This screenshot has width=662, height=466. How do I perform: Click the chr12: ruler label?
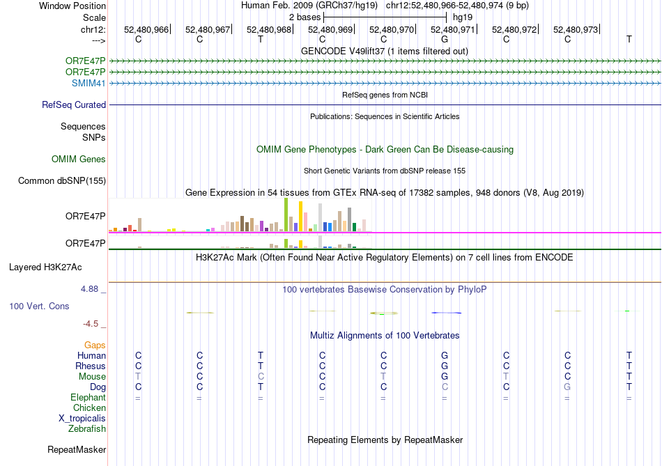(93, 29)
